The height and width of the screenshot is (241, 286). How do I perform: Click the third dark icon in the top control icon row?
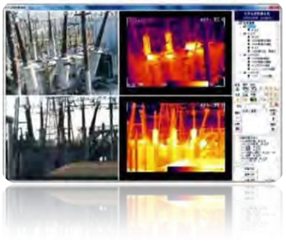(253, 88)
